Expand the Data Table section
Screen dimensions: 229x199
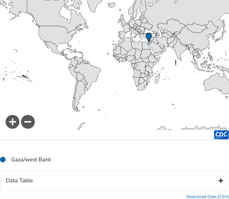tap(115, 181)
